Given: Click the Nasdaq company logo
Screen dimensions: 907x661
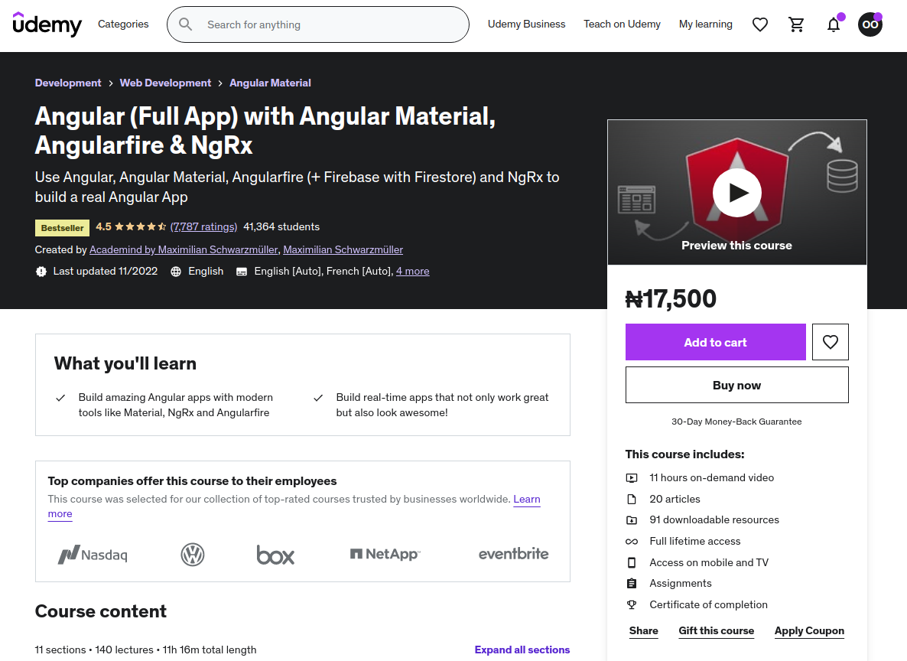Looking at the screenshot, I should 93,555.
